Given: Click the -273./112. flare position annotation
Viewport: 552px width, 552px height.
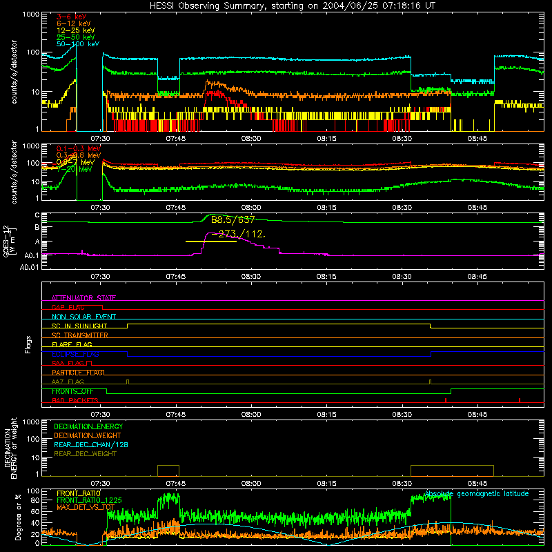Looking at the screenshot, I should click(238, 234).
